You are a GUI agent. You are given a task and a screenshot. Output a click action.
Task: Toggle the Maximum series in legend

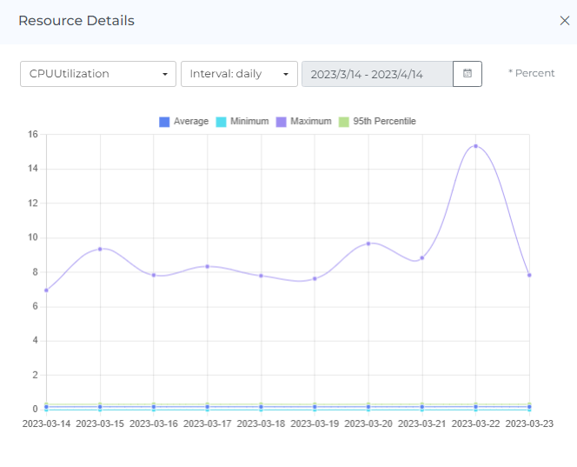click(x=310, y=122)
